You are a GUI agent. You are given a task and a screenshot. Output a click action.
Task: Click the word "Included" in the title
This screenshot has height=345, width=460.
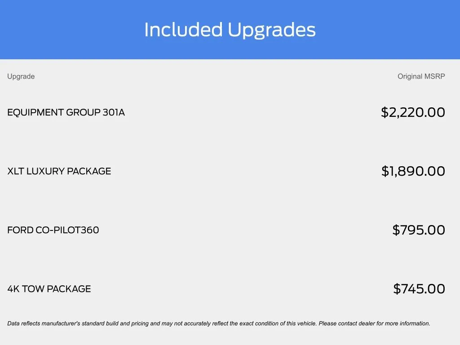click(x=183, y=30)
